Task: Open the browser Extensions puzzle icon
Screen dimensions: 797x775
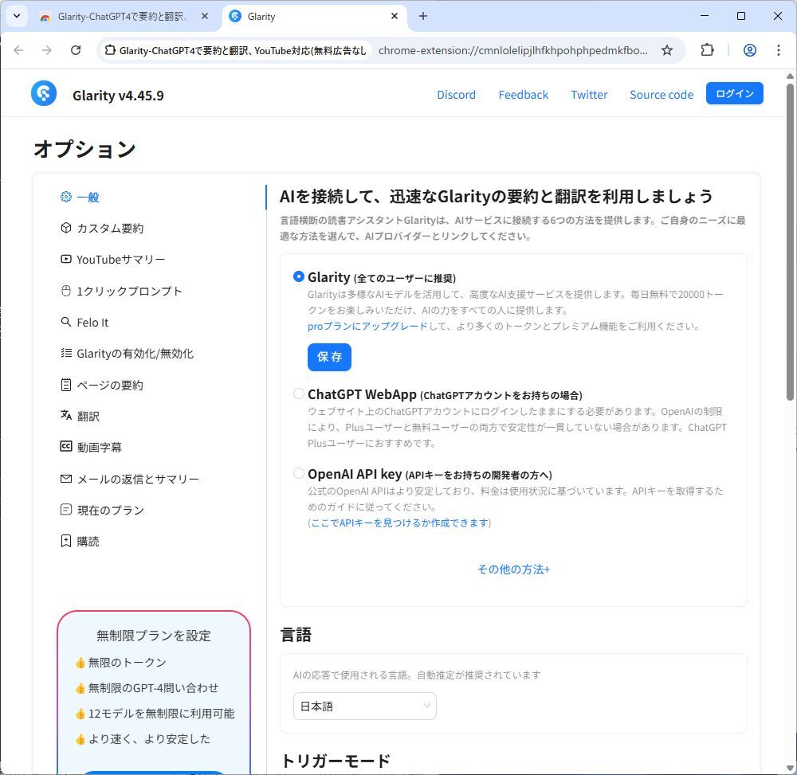Action: point(707,50)
